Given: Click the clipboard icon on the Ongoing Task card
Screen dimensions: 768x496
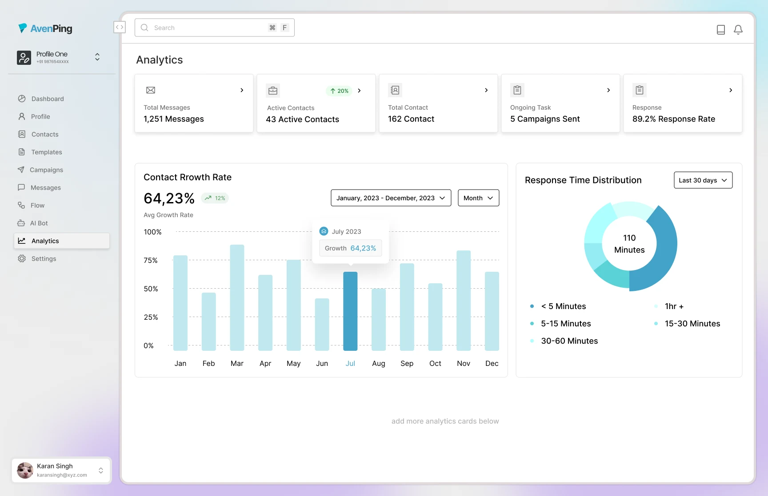Looking at the screenshot, I should [x=517, y=90].
